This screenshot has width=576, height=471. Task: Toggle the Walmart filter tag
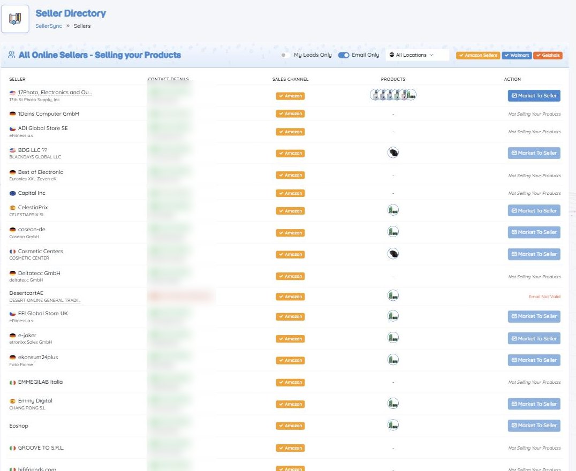point(517,55)
